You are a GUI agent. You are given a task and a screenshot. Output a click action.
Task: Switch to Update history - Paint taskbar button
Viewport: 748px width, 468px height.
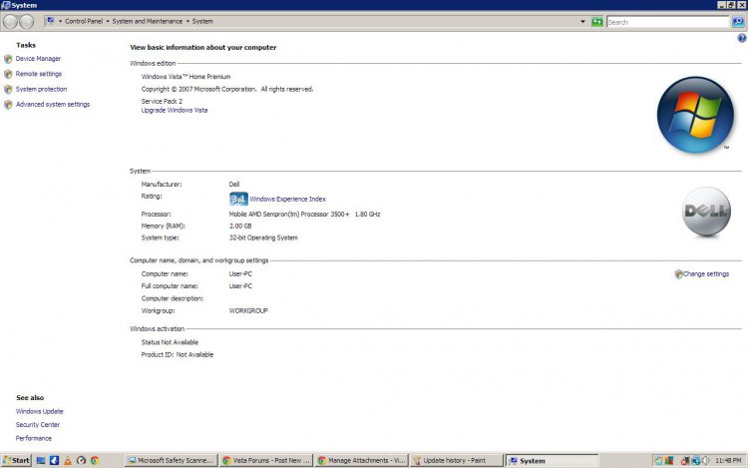click(x=457, y=460)
